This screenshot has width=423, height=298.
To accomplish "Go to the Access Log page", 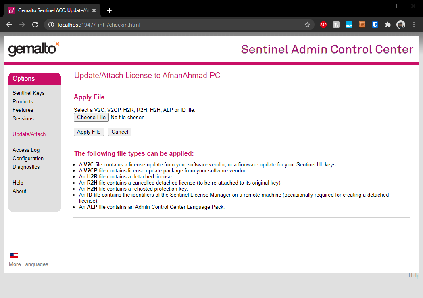I will (26, 150).
